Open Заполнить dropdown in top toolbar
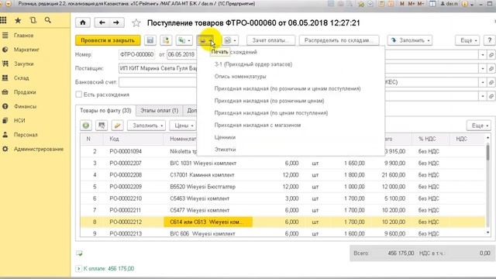This screenshot has width=496, height=279. tap(410, 40)
